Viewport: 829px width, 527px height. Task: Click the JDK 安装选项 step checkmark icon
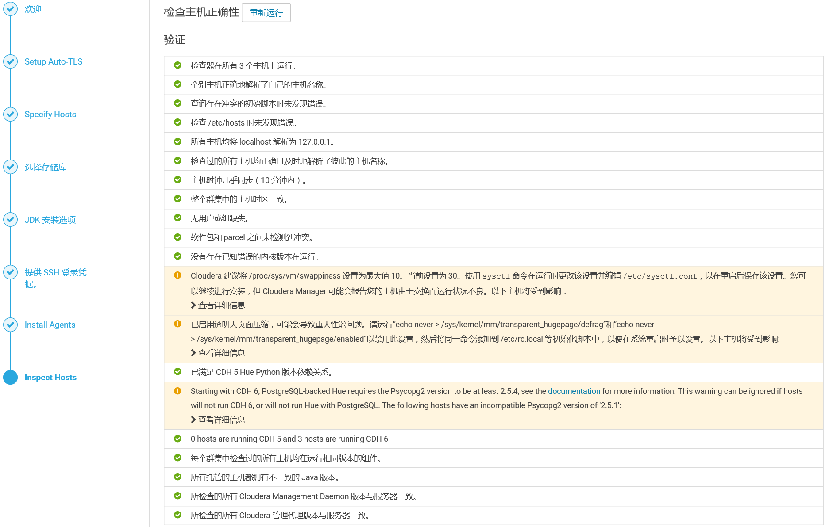click(10, 219)
